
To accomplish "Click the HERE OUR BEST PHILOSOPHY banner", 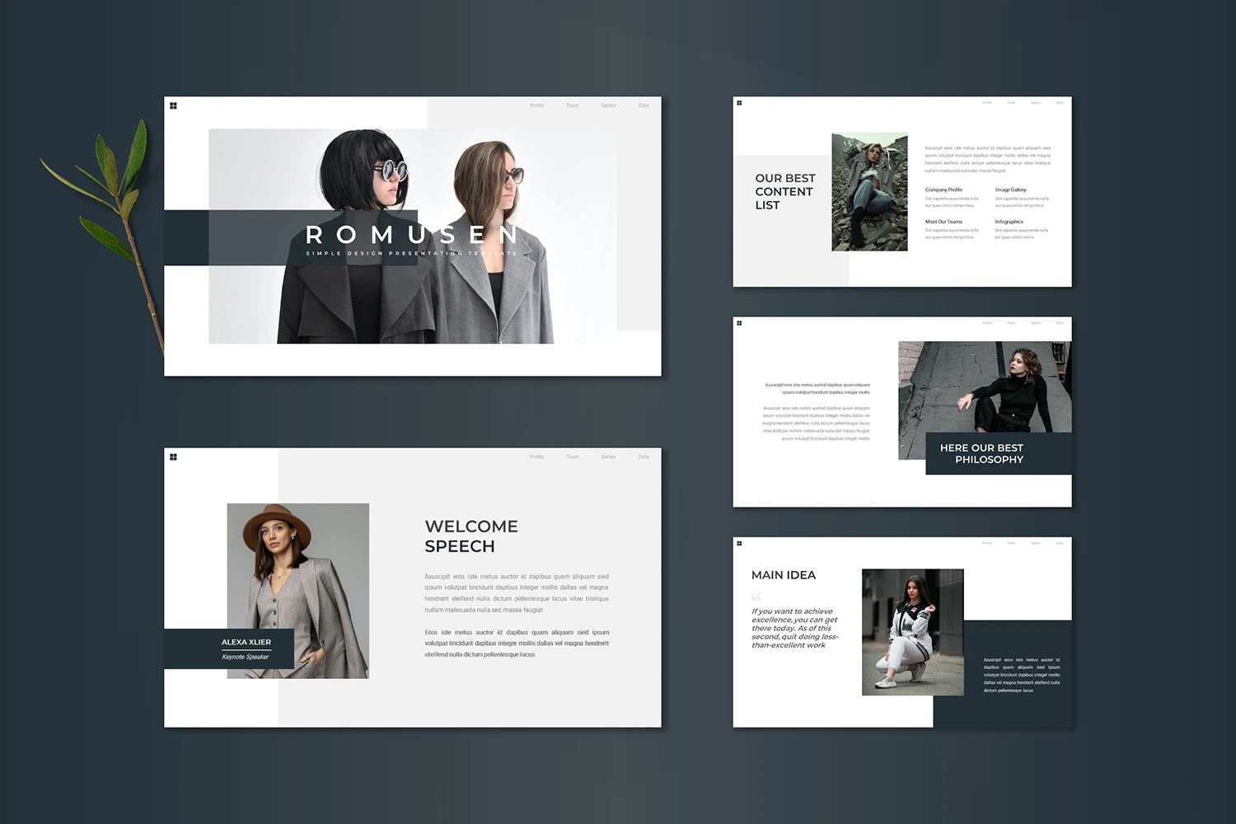I will click(989, 454).
